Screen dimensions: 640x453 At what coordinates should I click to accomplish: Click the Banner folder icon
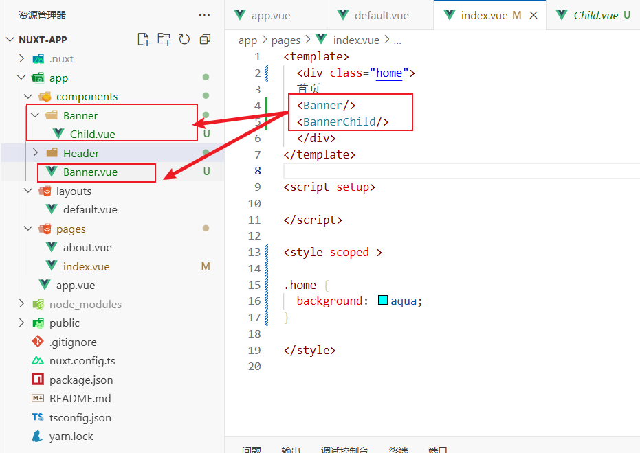(52, 115)
